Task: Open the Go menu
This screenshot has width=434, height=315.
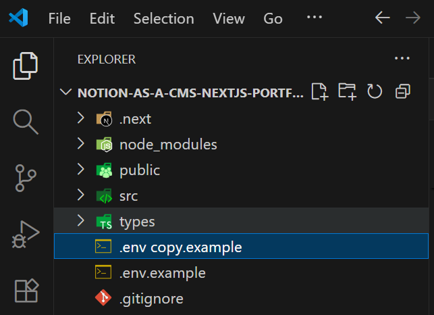Action: [x=273, y=18]
